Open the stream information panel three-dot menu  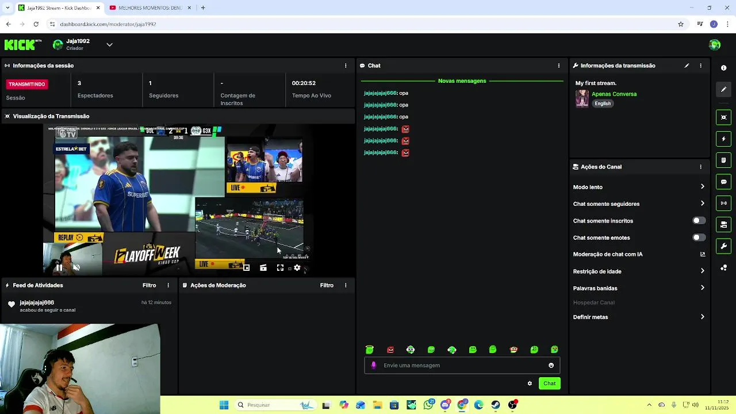coord(700,66)
